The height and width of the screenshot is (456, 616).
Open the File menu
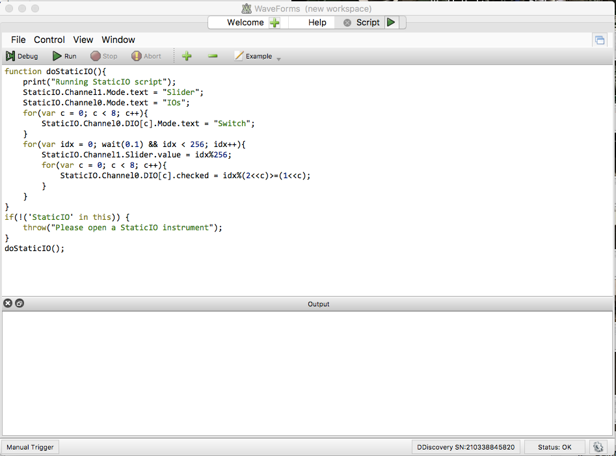pyautogui.click(x=18, y=40)
